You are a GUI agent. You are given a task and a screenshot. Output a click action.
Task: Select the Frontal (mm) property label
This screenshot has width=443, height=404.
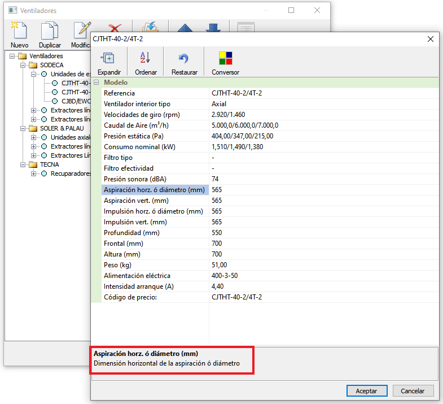(x=124, y=244)
